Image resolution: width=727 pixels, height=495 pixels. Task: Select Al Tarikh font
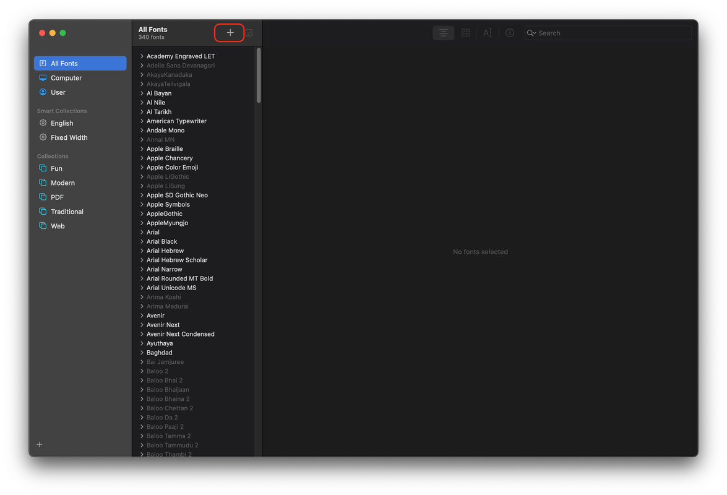[159, 112]
